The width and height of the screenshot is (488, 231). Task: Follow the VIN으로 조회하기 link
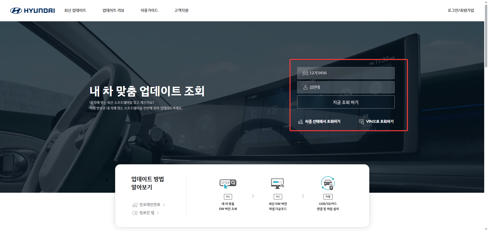380,121
